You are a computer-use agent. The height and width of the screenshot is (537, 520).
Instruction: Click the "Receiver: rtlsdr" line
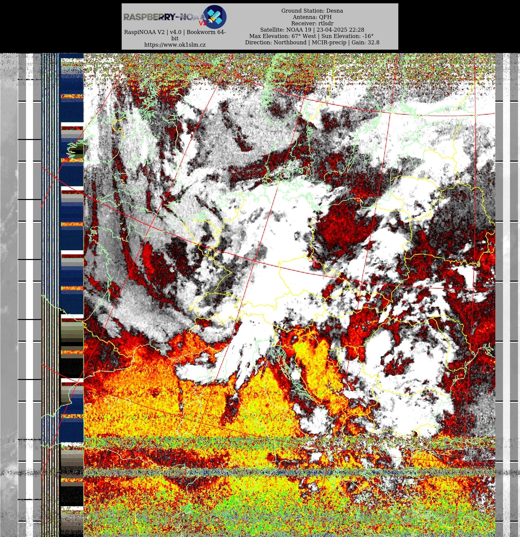pyautogui.click(x=312, y=23)
